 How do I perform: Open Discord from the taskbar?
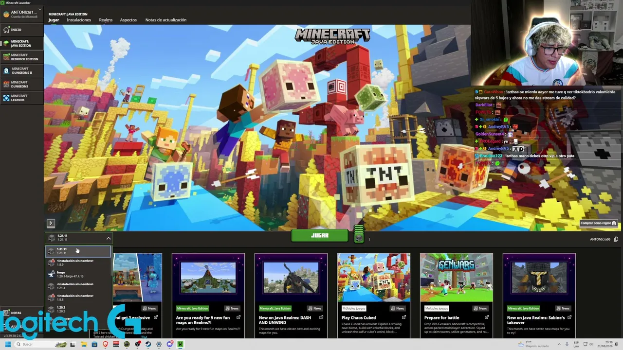[169, 345]
